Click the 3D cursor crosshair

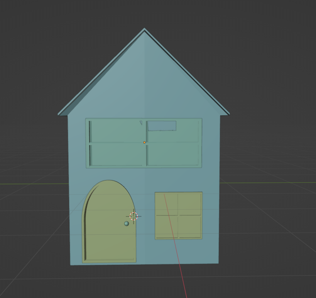click(x=133, y=216)
